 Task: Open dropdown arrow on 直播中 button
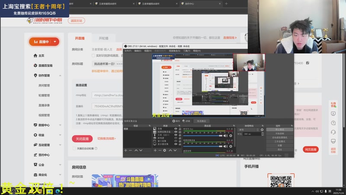click(55, 42)
